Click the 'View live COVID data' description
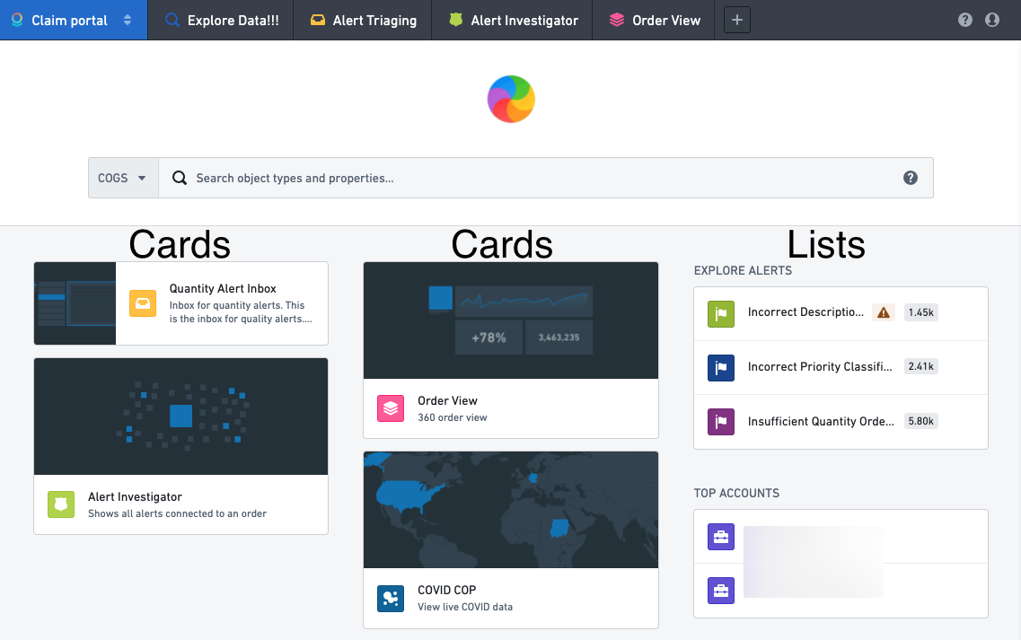Viewport: 1021px width, 640px height. click(465, 607)
